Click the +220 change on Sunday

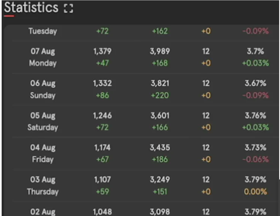160,95
